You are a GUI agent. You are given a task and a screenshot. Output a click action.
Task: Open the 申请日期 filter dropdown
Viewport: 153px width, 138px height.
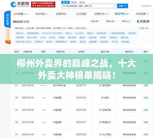[95, 21]
